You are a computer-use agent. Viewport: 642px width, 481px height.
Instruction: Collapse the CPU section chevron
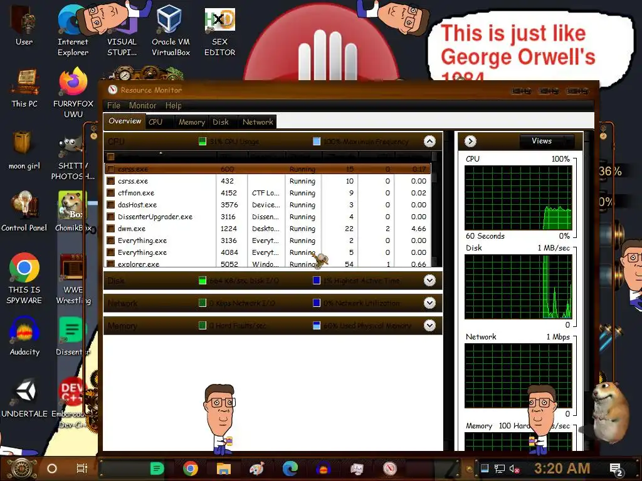429,142
